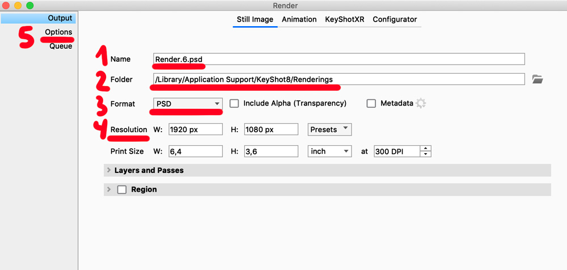Click the Print Size label

127,151
